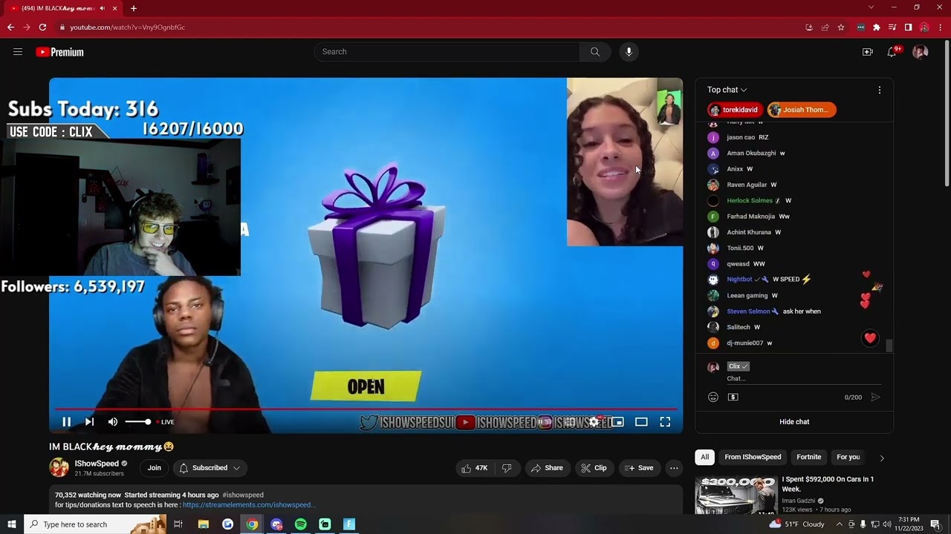Select the For you filter chip
The image size is (951, 534).
click(848, 458)
